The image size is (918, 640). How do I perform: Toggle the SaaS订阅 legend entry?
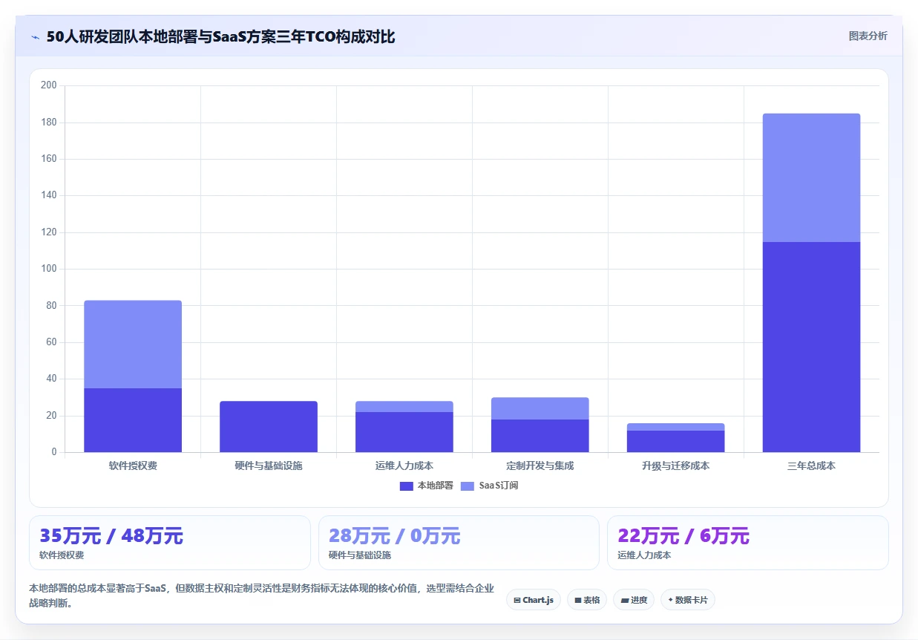[489, 486]
